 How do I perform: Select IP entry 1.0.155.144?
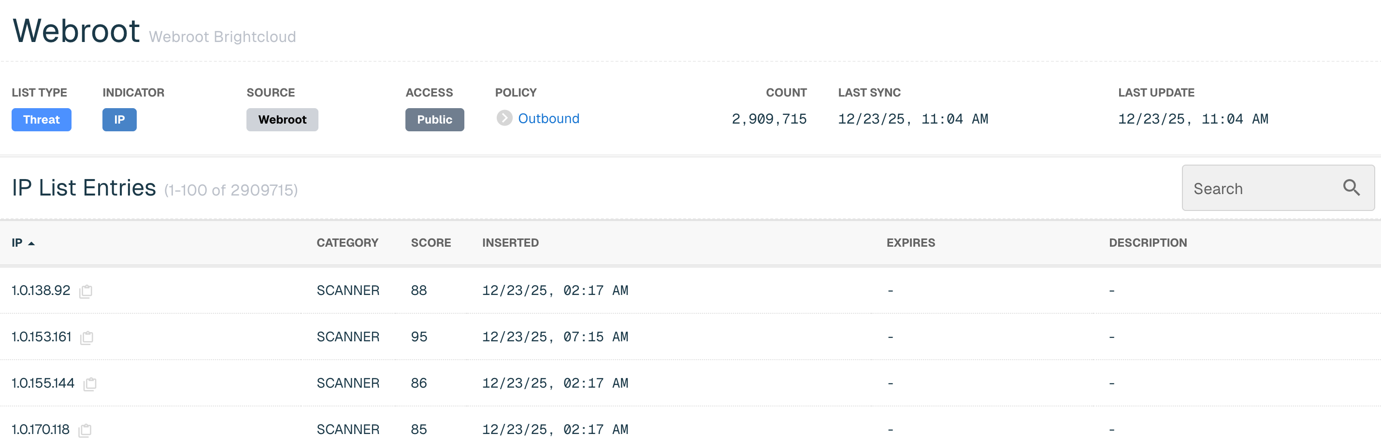click(x=43, y=383)
